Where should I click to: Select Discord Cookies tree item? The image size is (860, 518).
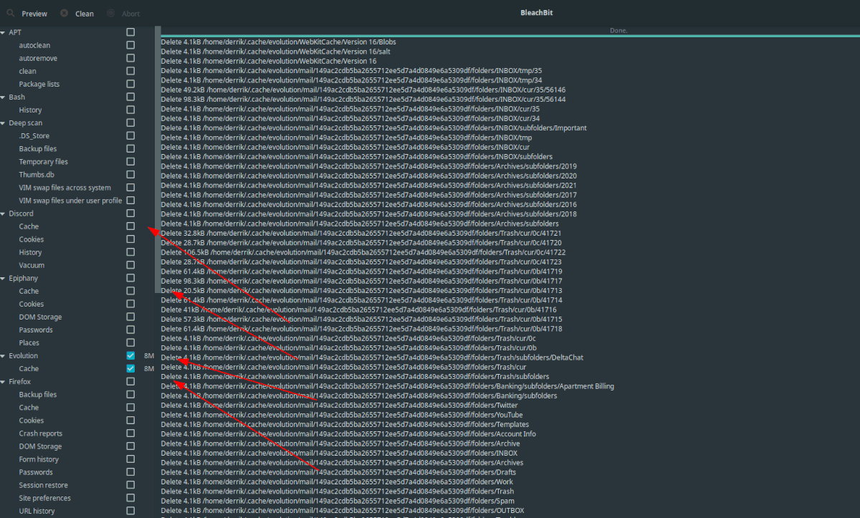click(32, 239)
